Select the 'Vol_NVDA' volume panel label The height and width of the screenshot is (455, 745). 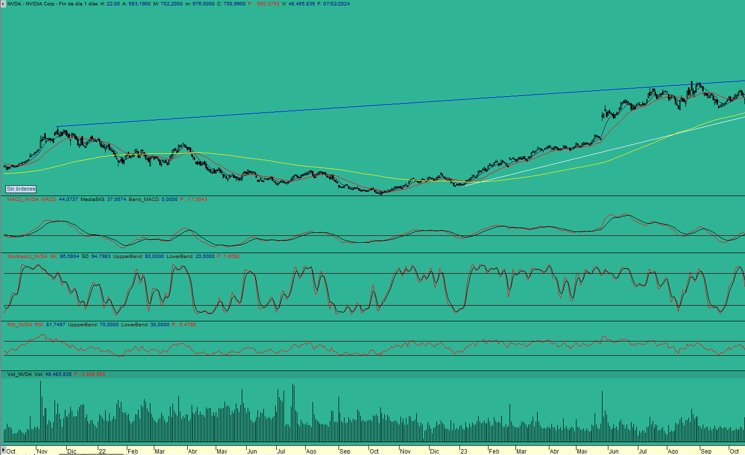(x=20, y=374)
